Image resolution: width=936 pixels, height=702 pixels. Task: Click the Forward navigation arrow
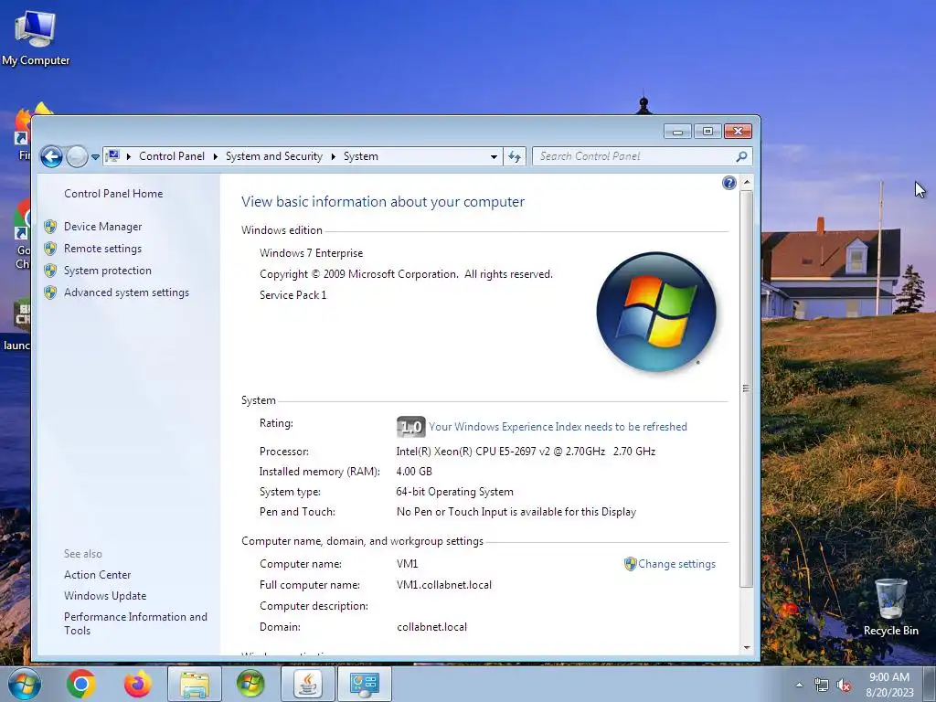click(x=77, y=157)
